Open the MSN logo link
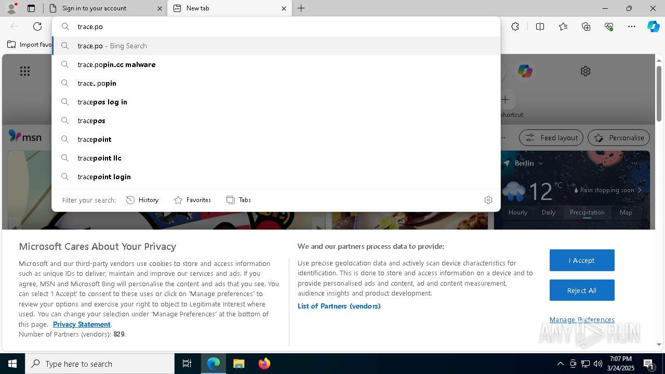 pos(25,137)
